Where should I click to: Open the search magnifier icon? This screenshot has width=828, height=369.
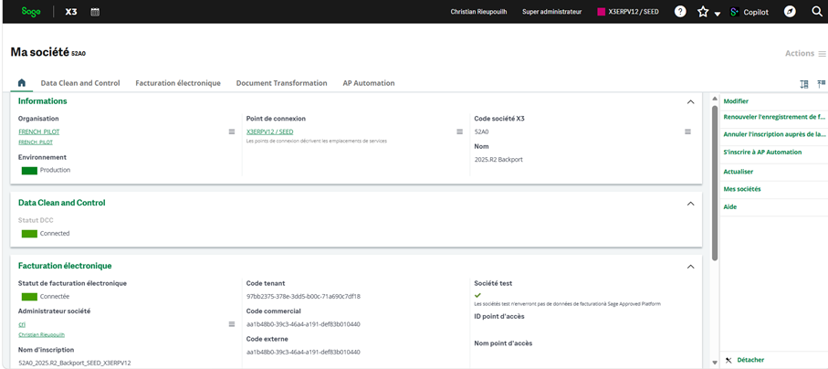(x=817, y=12)
